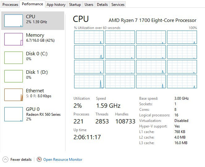Click the bottom-right logical processor graph
205x167 pixels.
(x=182, y=81)
